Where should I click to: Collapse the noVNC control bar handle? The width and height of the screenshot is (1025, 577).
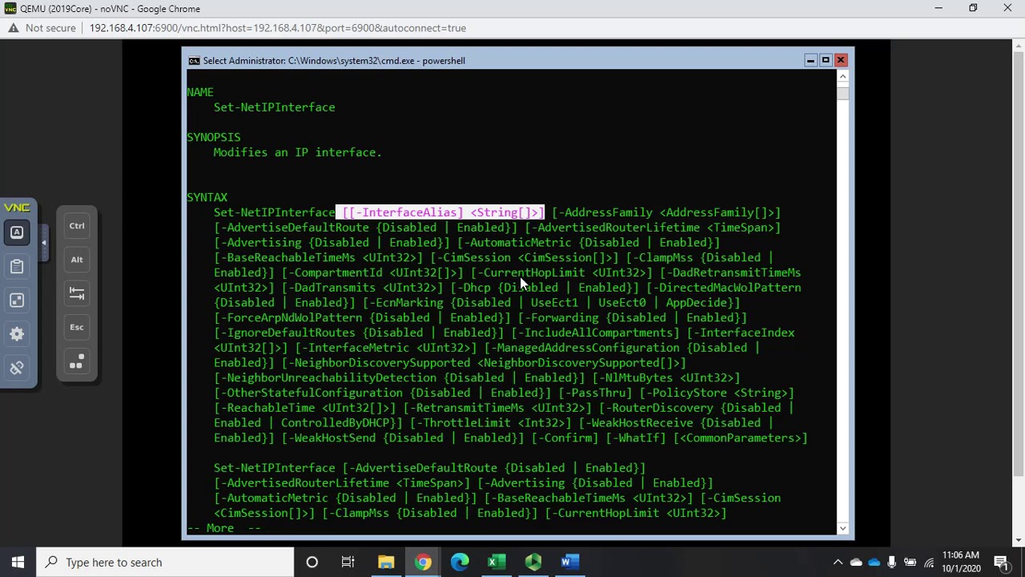coord(43,243)
